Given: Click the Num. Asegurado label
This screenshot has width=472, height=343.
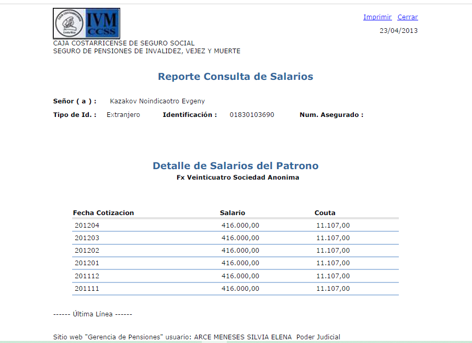Looking at the screenshot, I should tap(331, 115).
